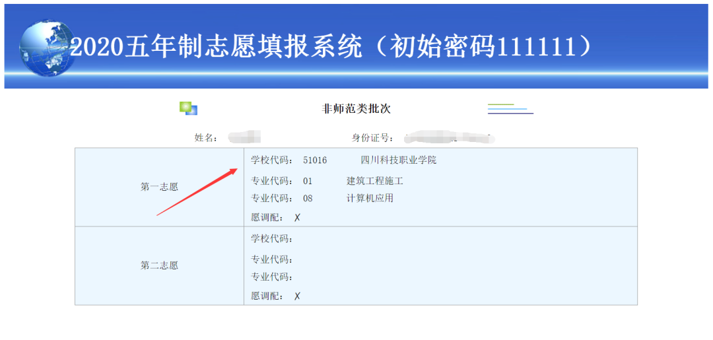The image size is (713, 340).
Task: Click the 2020五年制志愿填报系统 banner title
Action: coord(330,46)
